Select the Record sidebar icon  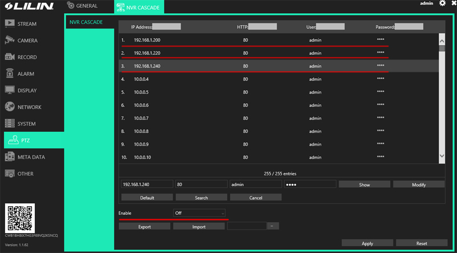(10, 57)
